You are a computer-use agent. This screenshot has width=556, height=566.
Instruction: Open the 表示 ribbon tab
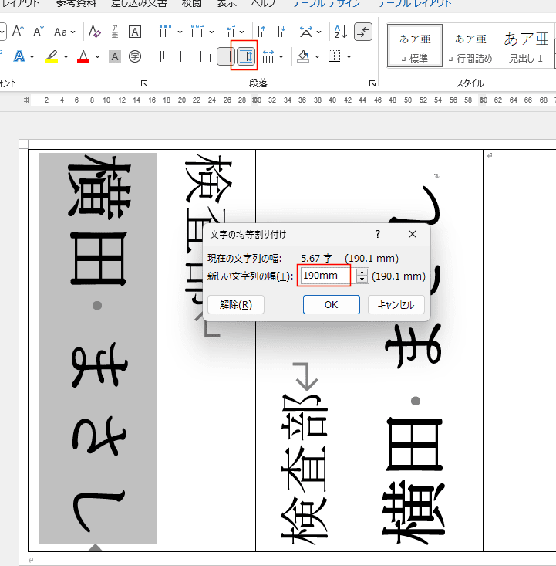[227, 4]
